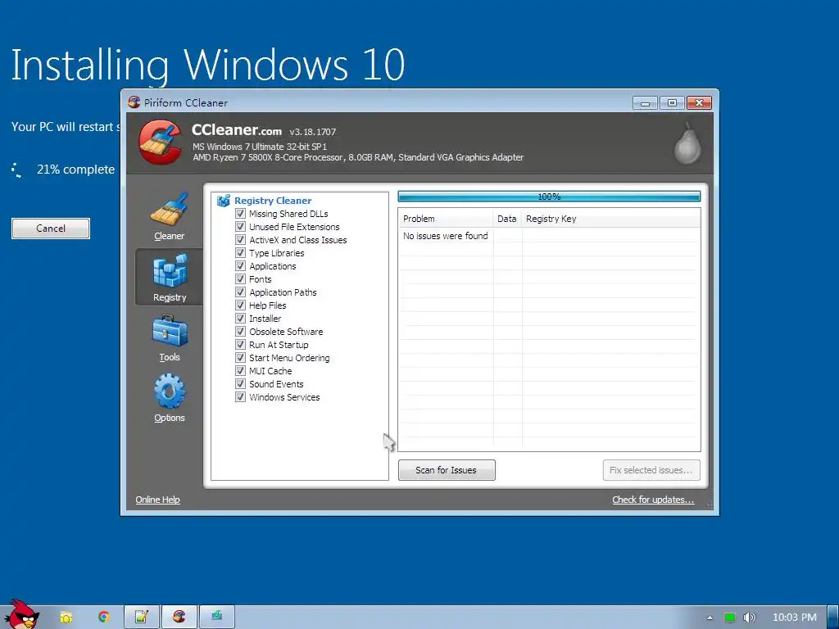
Task: Click Fix selected issues button
Action: [651, 470]
